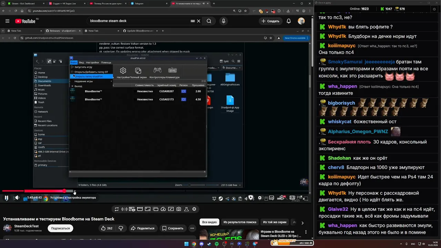
Task: Open Spotify from the Windows taskbar
Action: pos(217,244)
